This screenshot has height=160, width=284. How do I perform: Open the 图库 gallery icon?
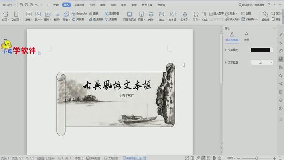click(47, 16)
